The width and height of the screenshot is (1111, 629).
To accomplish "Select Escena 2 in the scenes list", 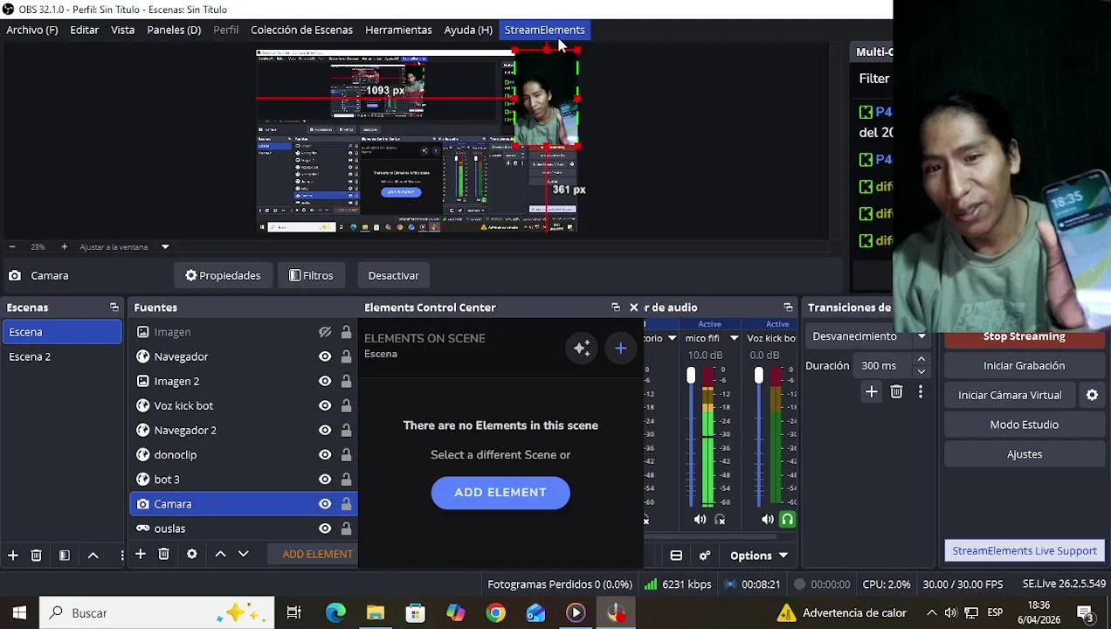I will pyautogui.click(x=61, y=356).
